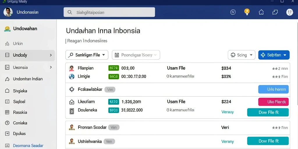Screen dimensions: 298x149
Task: Click the Pronran Scoclar avatar icon
Action: (72, 127)
